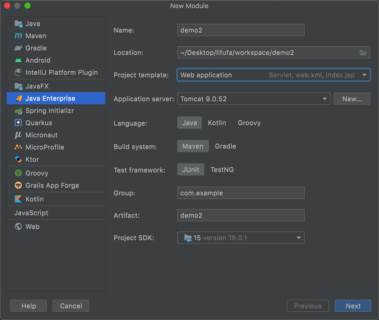This screenshot has height=320, width=379.
Task: Select the Web module type
Action: (56, 227)
